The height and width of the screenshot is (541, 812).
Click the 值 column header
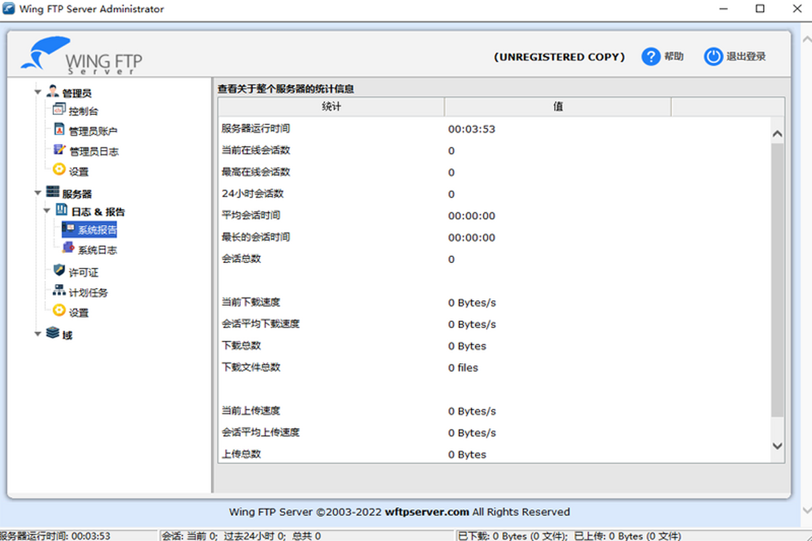[558, 107]
